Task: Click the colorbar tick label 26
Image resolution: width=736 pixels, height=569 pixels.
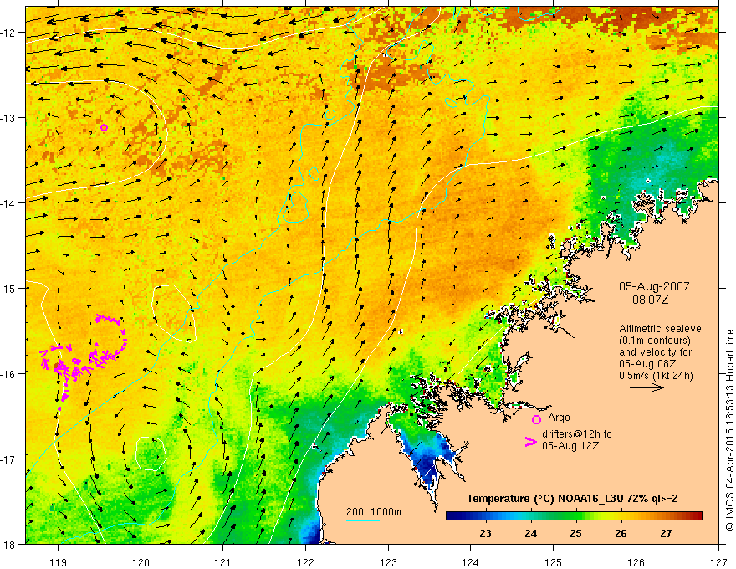Action: 621,533
